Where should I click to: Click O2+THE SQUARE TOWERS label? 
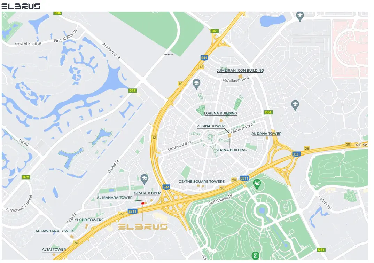(x=202, y=182)
